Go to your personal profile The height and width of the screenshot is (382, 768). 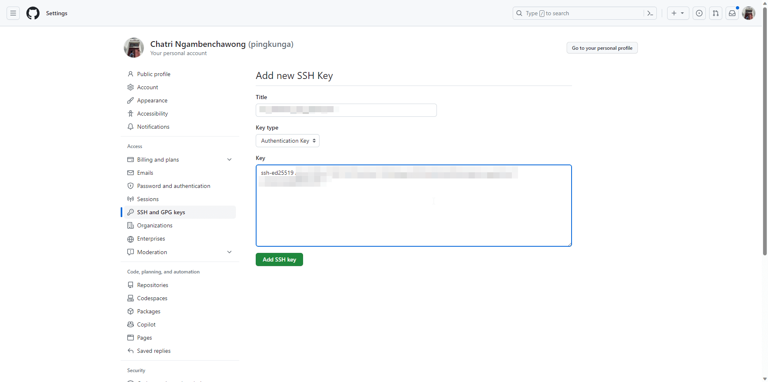coord(602,48)
